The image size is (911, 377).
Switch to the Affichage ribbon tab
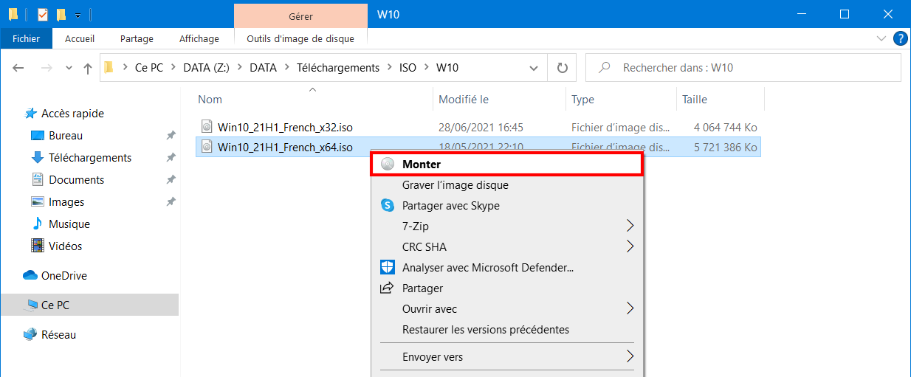coord(199,39)
